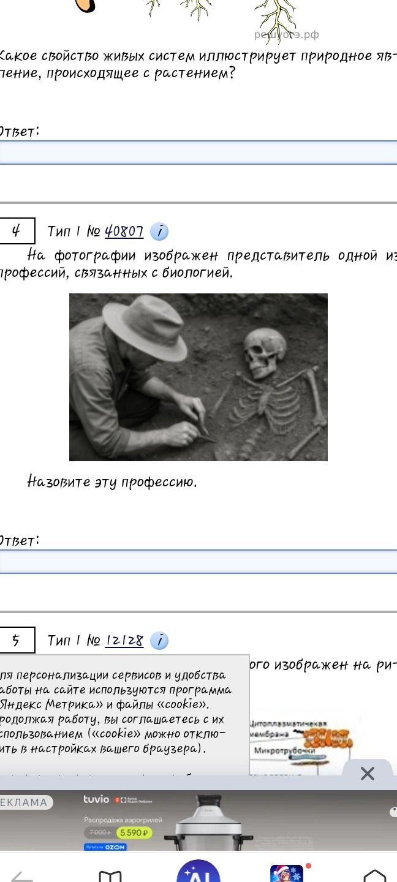Focus the answer field for question 4
This screenshot has width=397, height=882.
click(198, 561)
